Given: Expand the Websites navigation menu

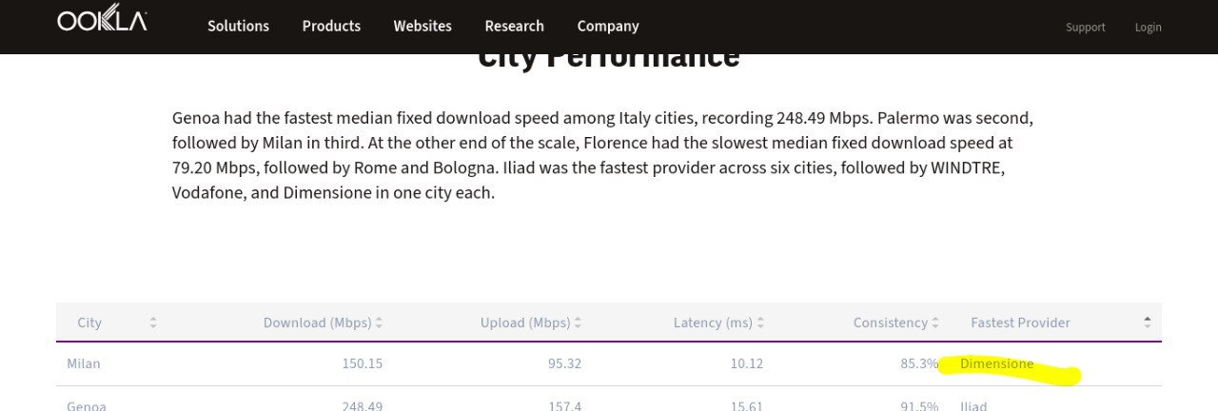Looking at the screenshot, I should 422,26.
